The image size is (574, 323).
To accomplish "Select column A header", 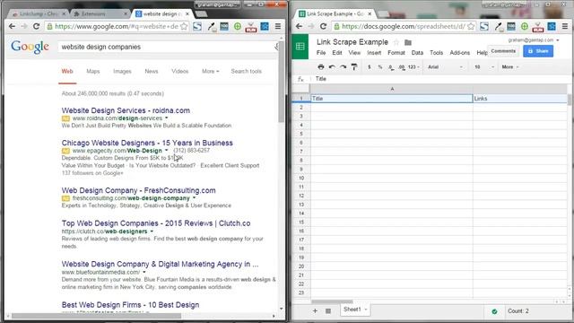I will point(392,89).
